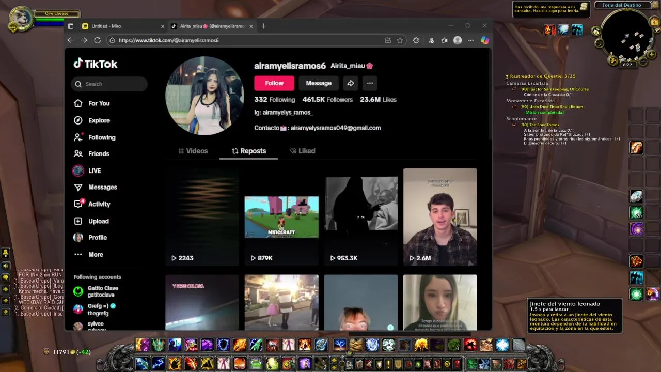
Task: Add page to favorites with star icon
Action: tap(400, 40)
